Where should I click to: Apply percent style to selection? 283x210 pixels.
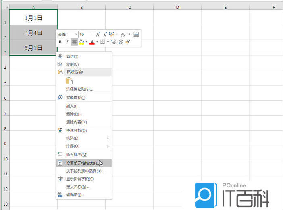coord(123,35)
